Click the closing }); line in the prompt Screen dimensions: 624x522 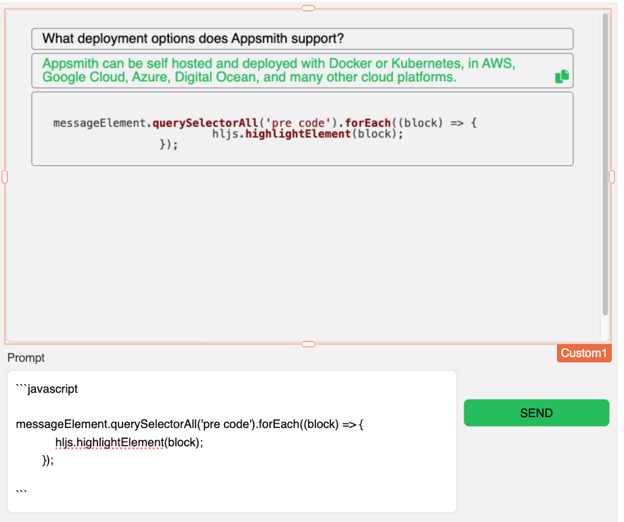point(47,460)
